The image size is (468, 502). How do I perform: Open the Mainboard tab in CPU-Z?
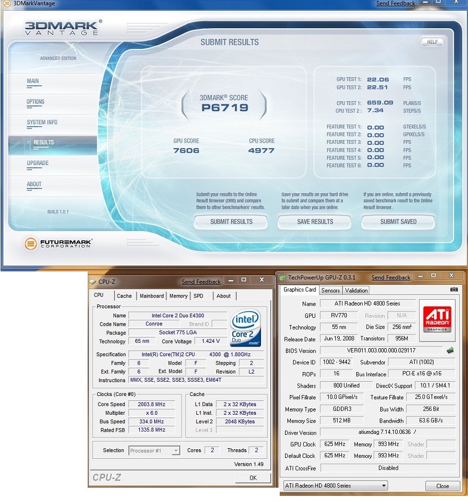click(x=152, y=296)
